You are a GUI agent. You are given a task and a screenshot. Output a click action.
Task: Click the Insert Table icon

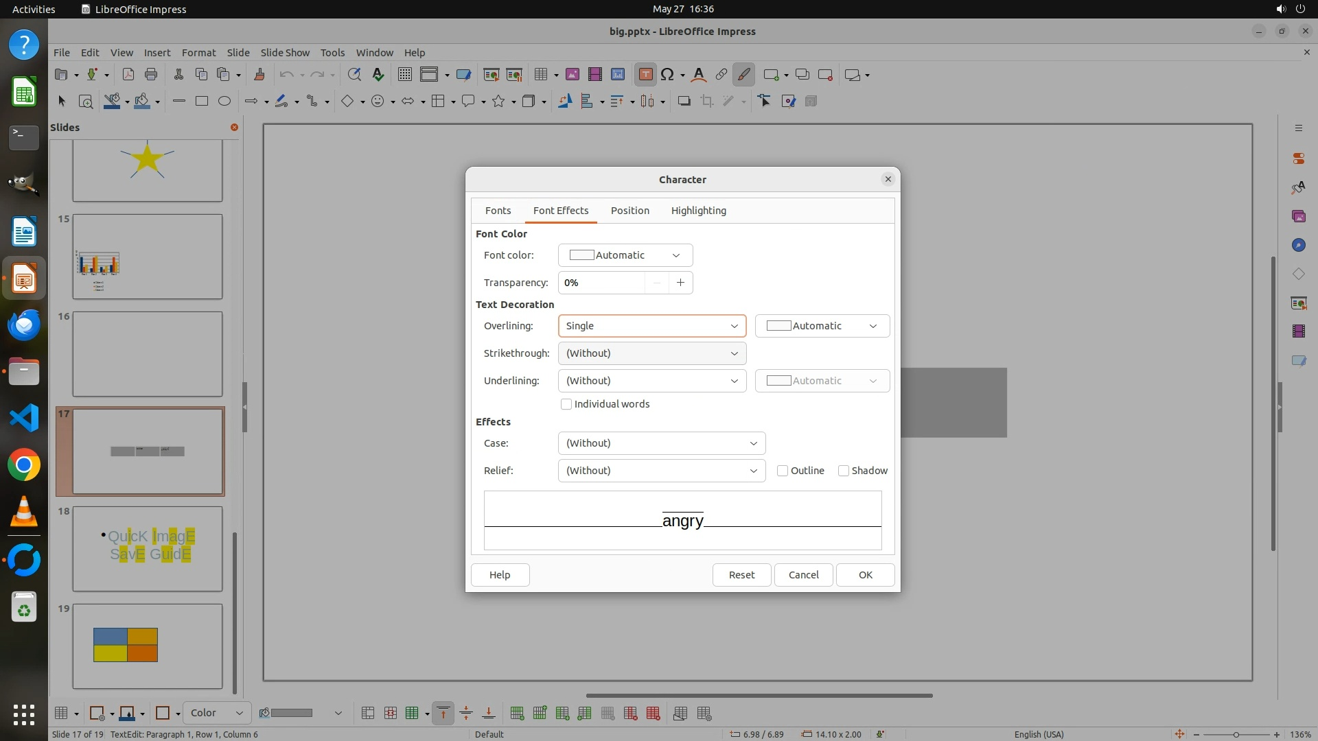pos(541,75)
